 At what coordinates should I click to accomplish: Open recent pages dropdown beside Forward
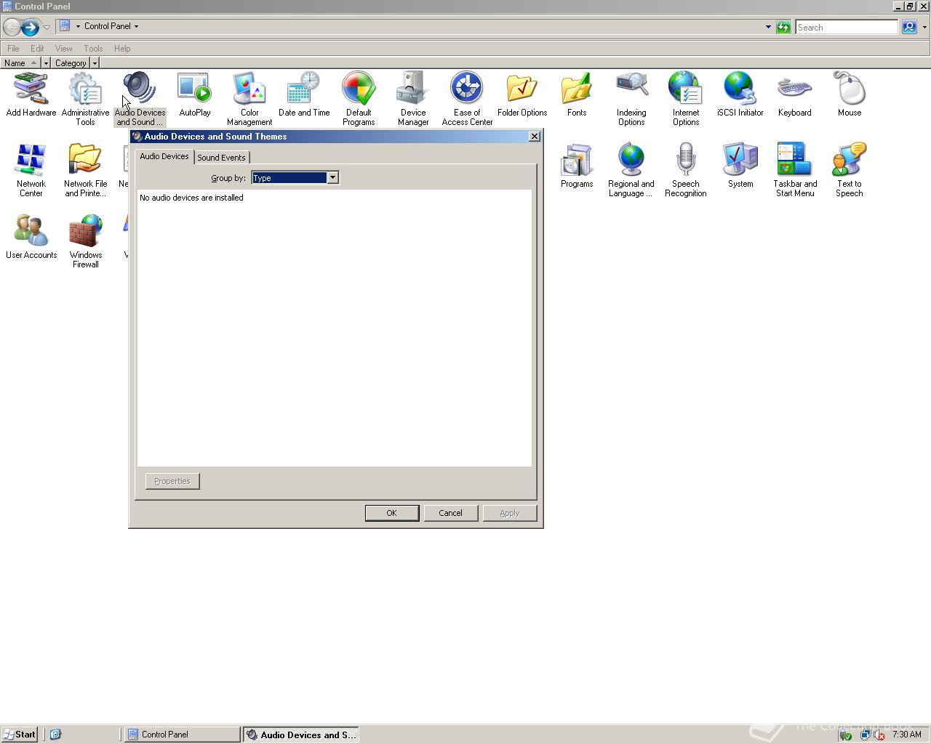click(47, 28)
